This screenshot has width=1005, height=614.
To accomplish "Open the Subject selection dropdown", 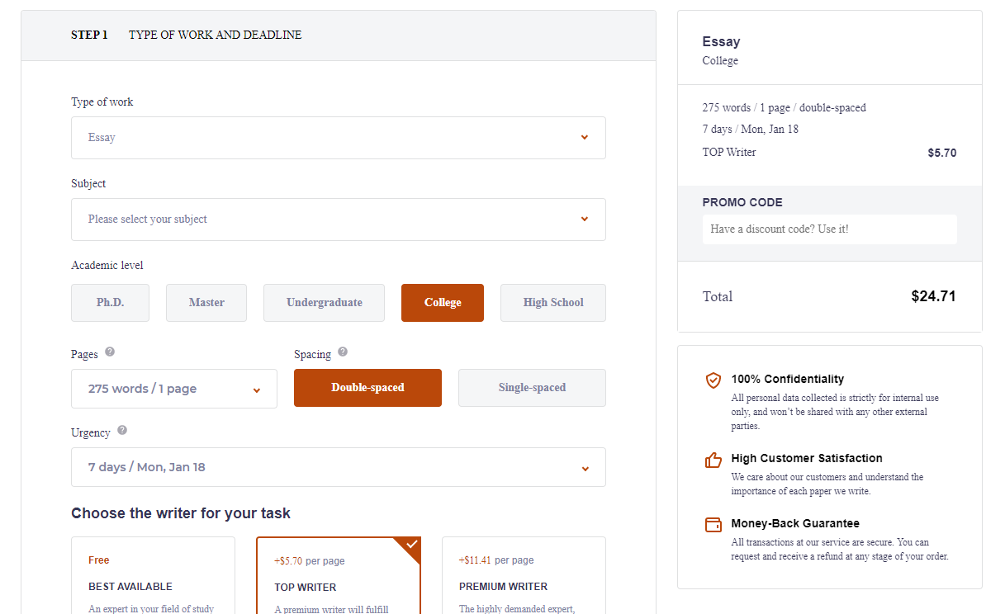I will point(339,220).
